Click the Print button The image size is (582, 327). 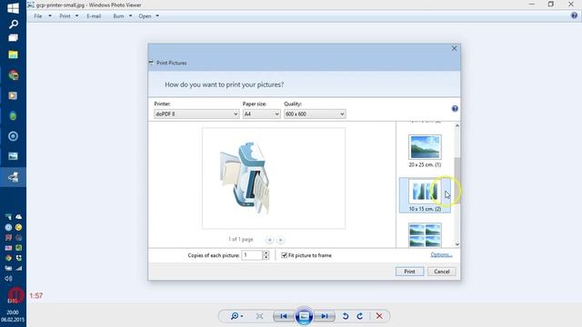point(409,272)
